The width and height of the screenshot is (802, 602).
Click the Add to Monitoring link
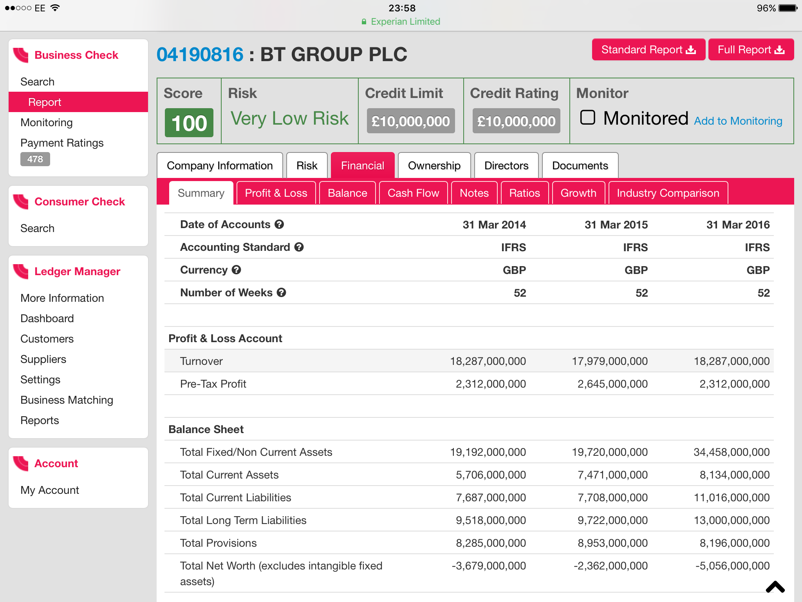(738, 121)
